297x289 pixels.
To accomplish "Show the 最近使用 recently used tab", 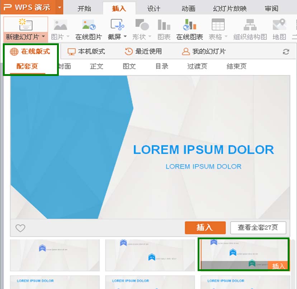I will point(143,52).
